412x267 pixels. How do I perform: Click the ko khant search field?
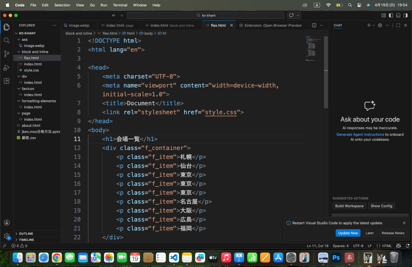click(206, 15)
